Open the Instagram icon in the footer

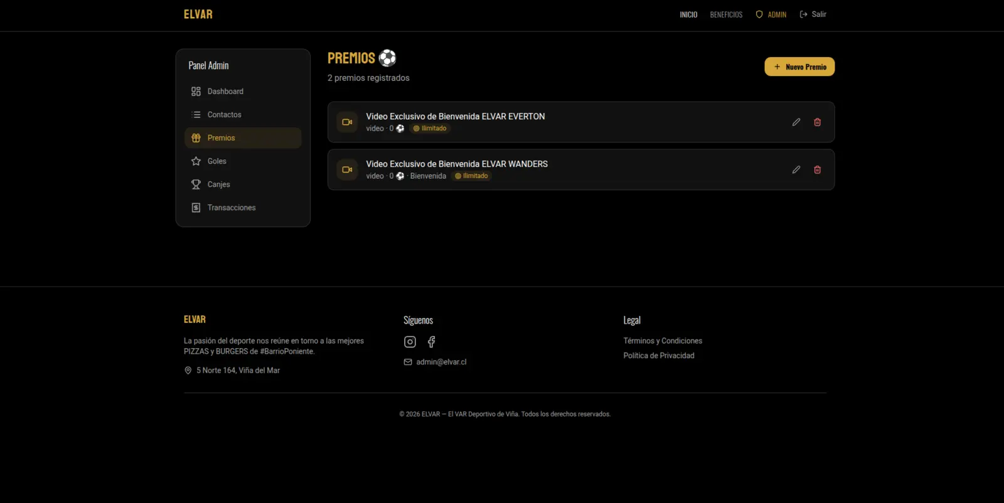(x=410, y=342)
